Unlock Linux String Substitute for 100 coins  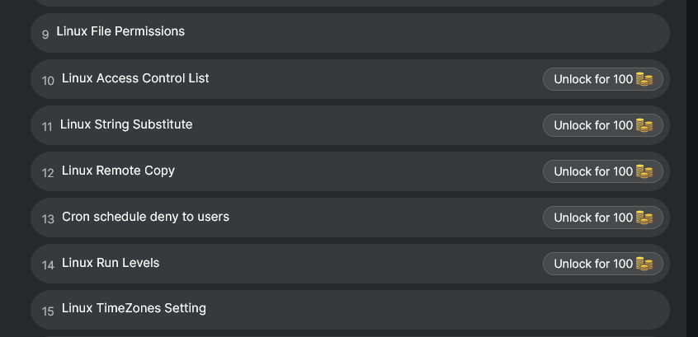pyautogui.click(x=603, y=125)
